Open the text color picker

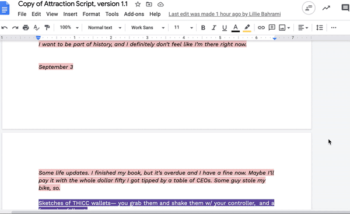point(235,28)
